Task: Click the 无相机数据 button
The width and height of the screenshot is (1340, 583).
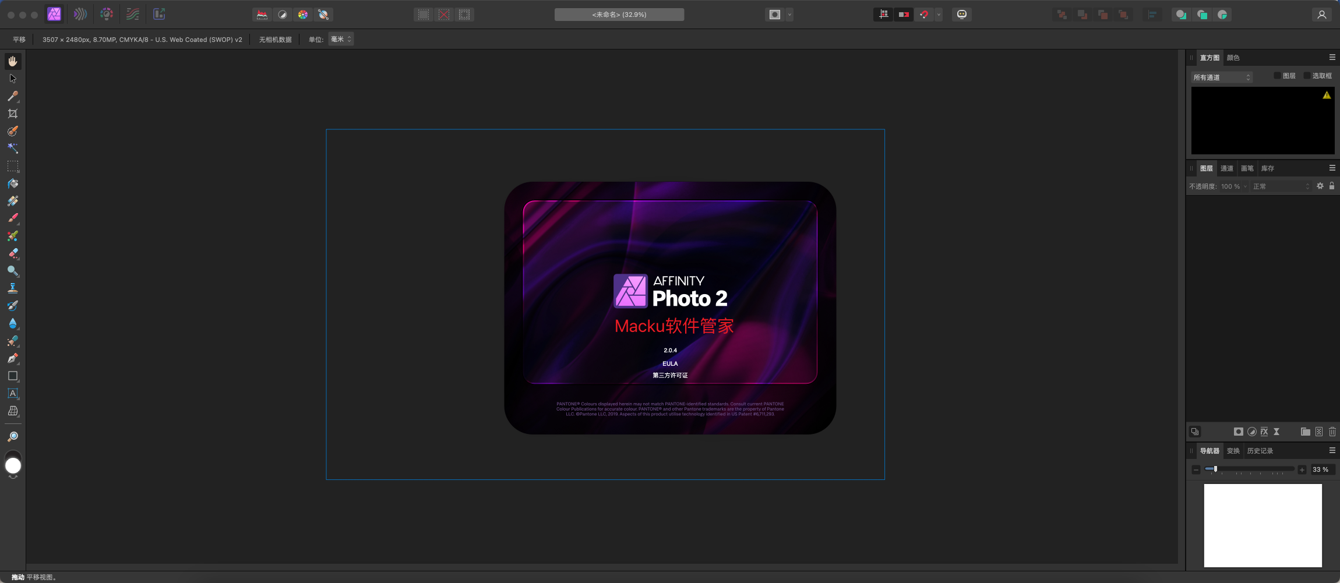Action: click(x=275, y=39)
